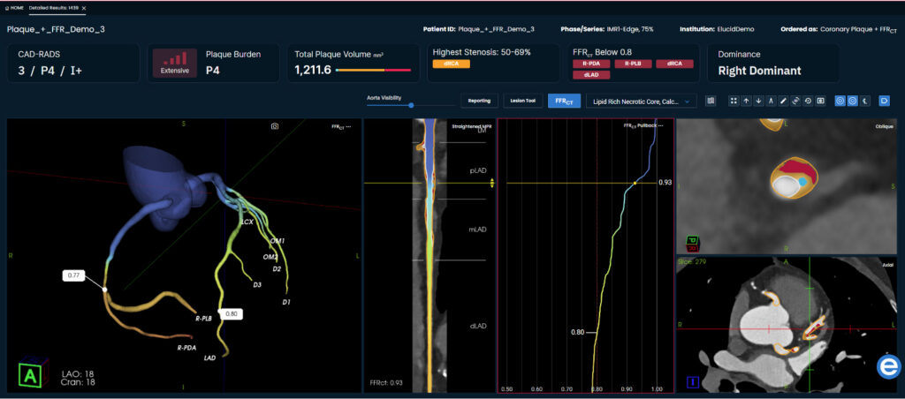Select the caliper/compass measurement tool
The image size is (905, 399).
tap(771, 101)
